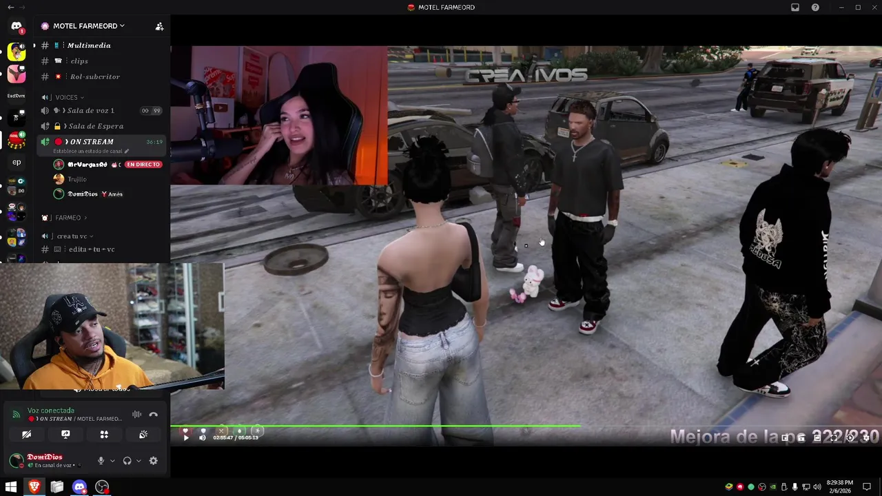Disconnect from voice call icon
This screenshot has height=496, width=882.
point(153,414)
